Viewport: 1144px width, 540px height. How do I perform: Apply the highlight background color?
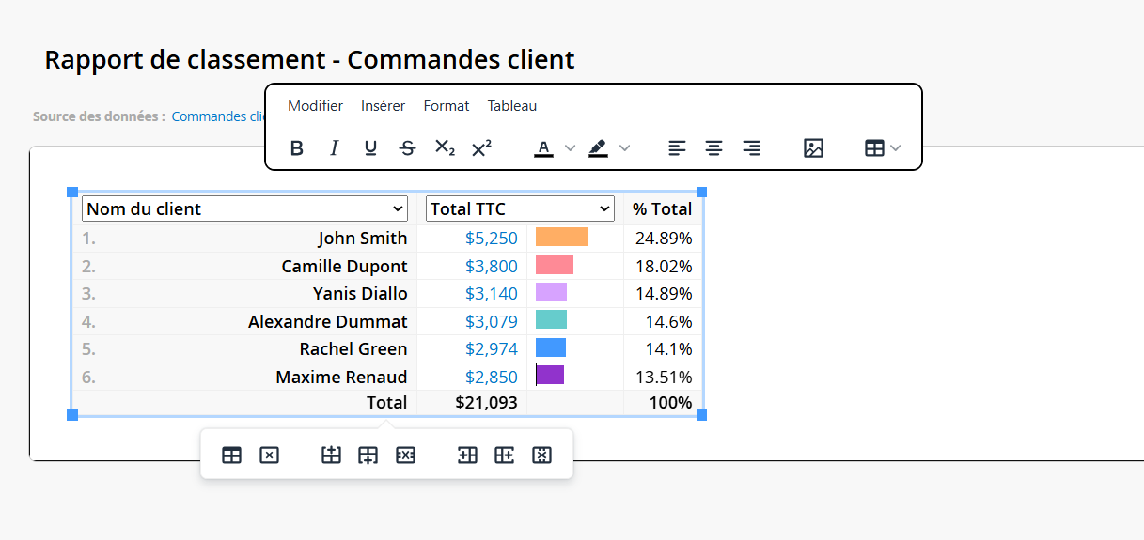(598, 148)
